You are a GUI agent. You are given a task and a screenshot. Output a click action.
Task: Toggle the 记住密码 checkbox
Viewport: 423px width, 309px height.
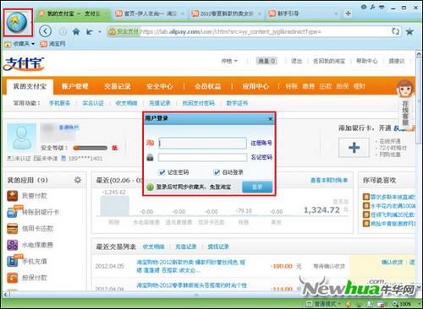(x=162, y=172)
